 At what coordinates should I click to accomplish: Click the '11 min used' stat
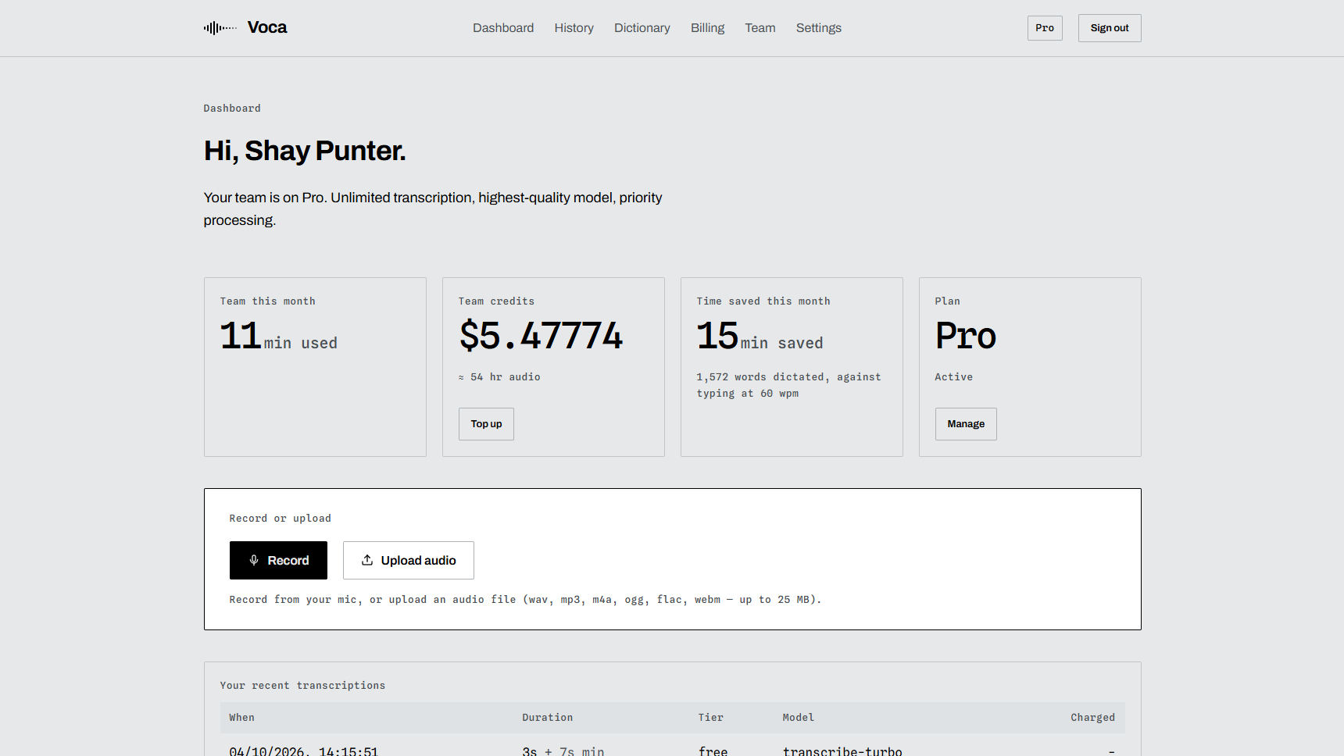click(279, 337)
